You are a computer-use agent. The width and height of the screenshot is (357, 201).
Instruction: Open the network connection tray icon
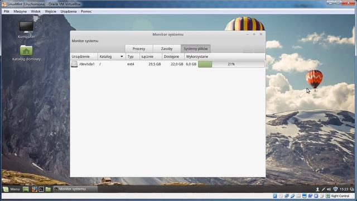[324, 189]
